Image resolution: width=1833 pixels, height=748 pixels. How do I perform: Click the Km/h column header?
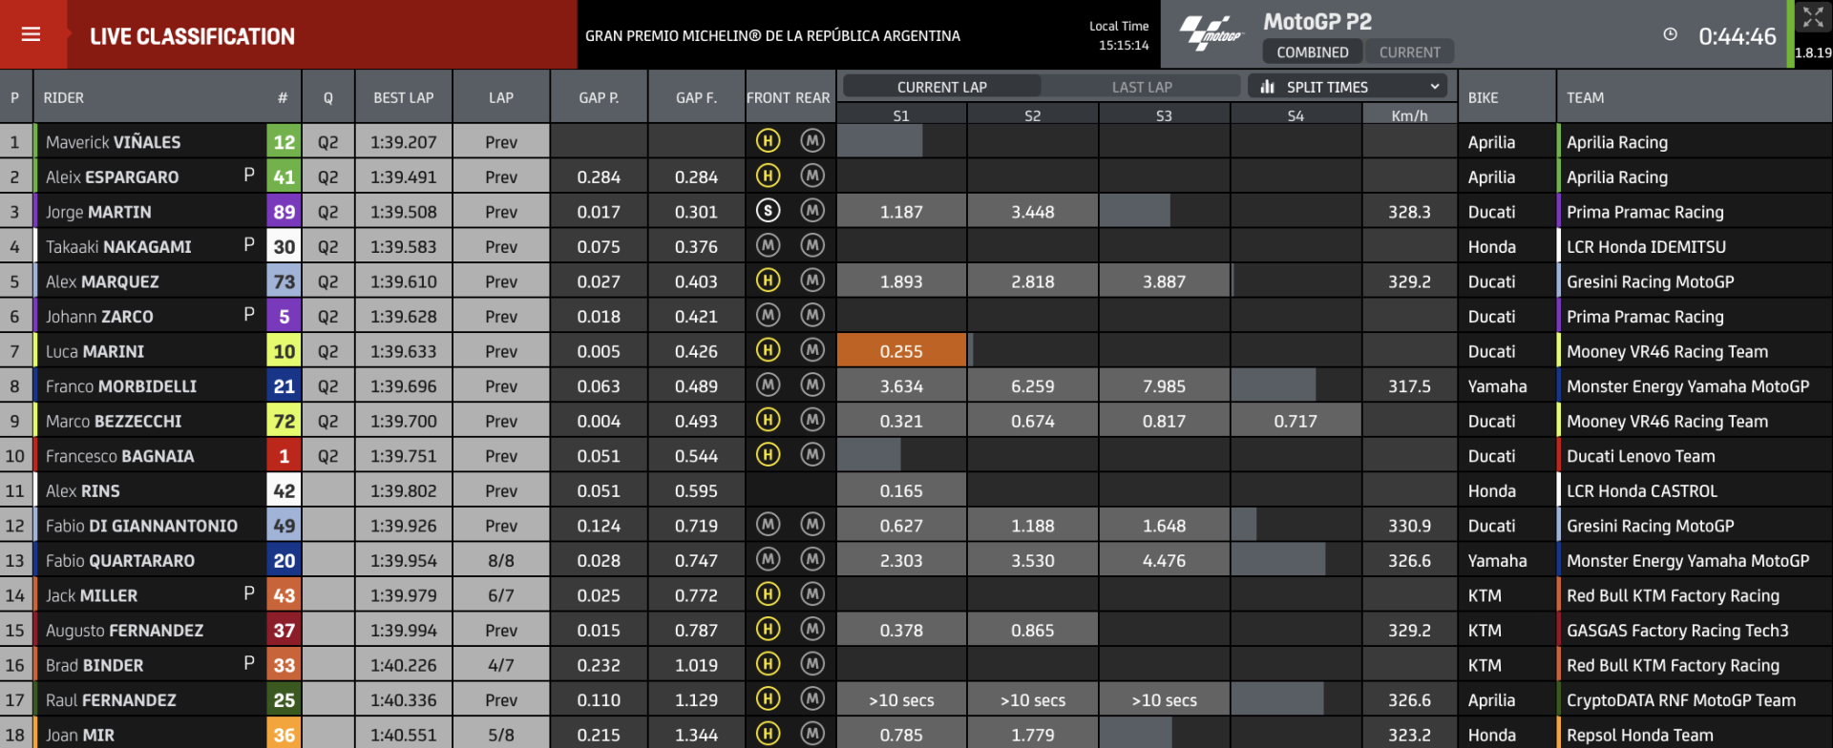click(x=1409, y=115)
